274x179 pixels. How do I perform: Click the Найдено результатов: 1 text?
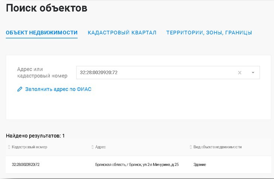(36, 136)
